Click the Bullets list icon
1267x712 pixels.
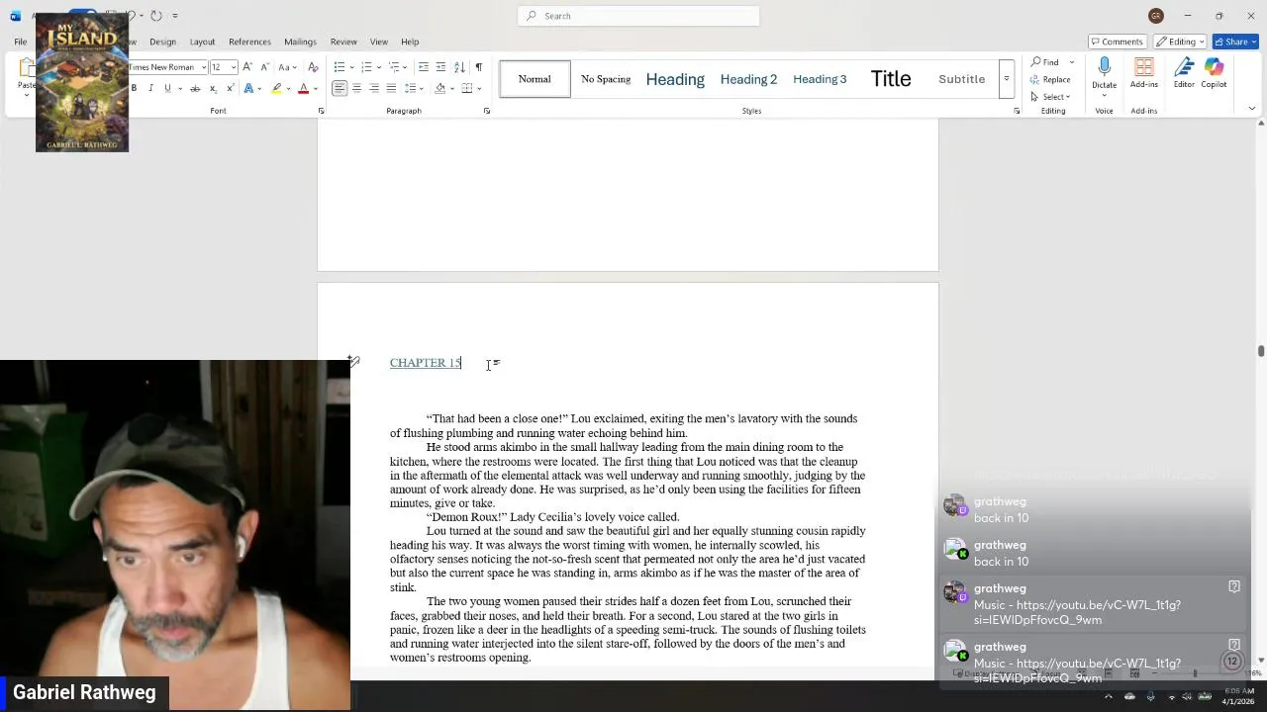[x=339, y=67]
